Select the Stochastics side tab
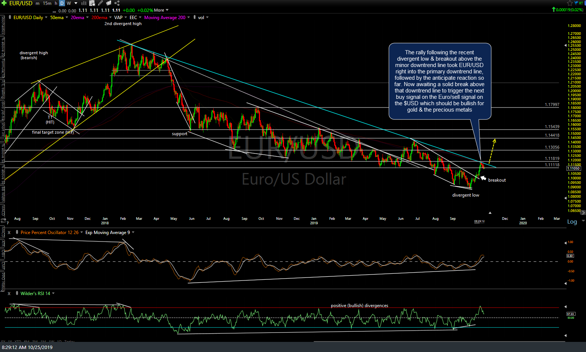 point(3,25)
